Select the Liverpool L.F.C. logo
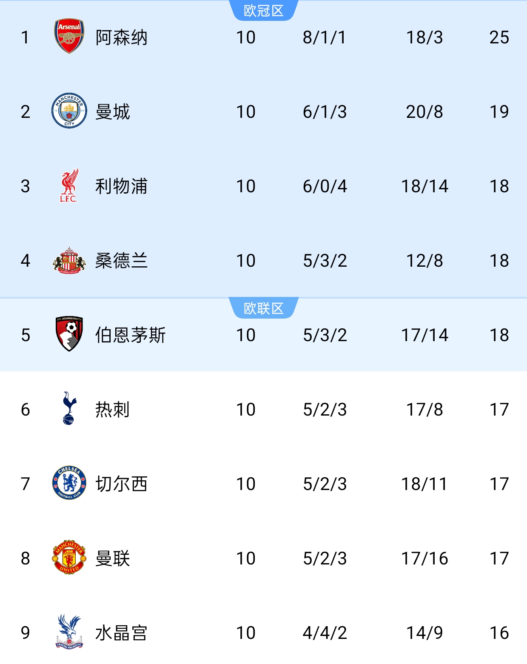This screenshot has height=664, width=527. click(69, 185)
